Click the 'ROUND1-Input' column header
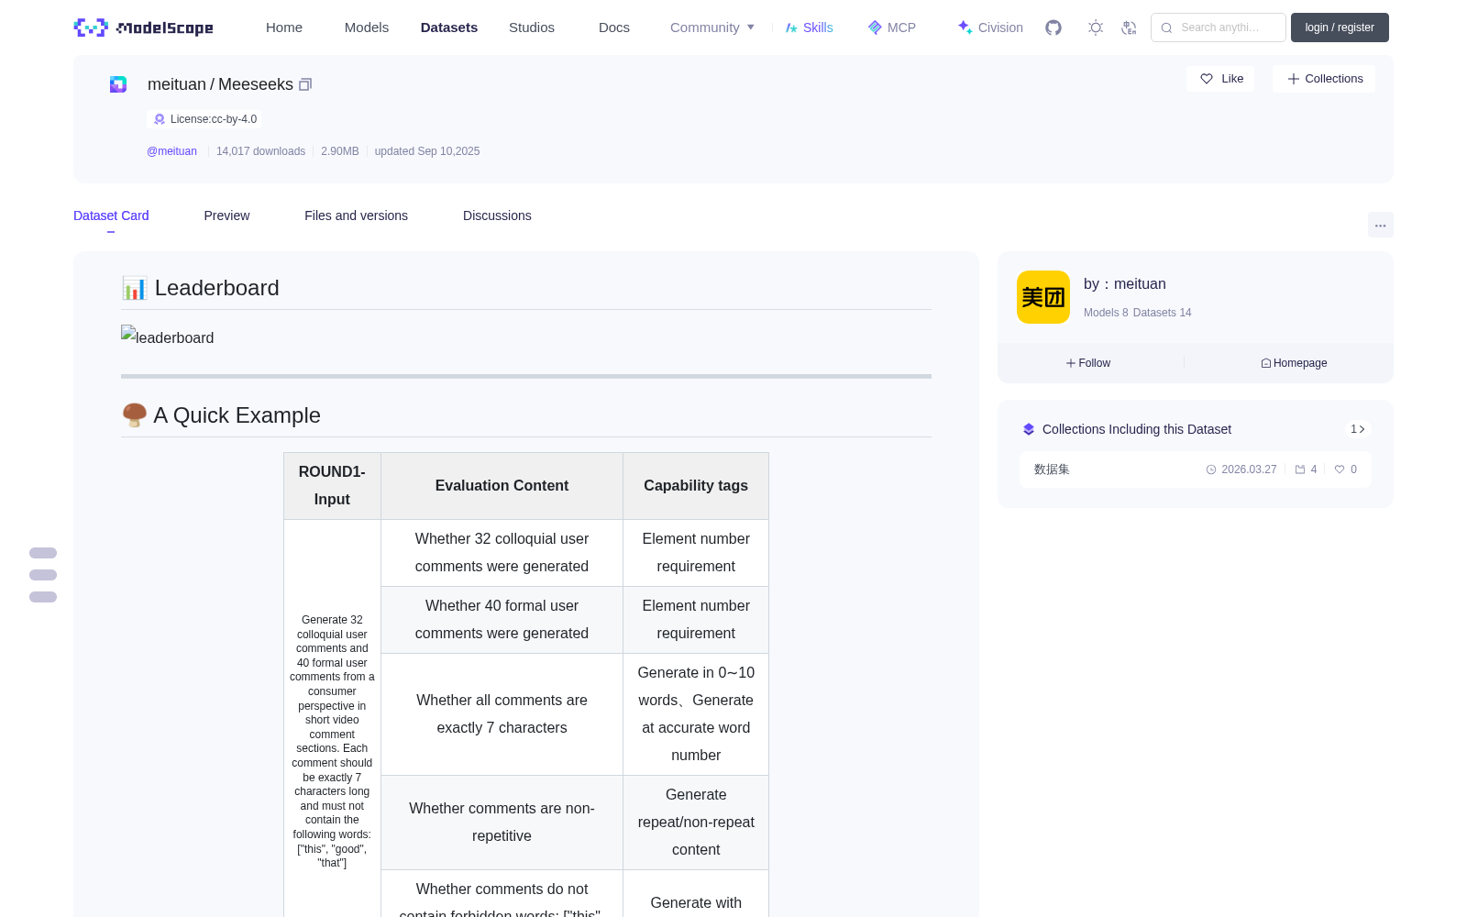 [332, 486]
